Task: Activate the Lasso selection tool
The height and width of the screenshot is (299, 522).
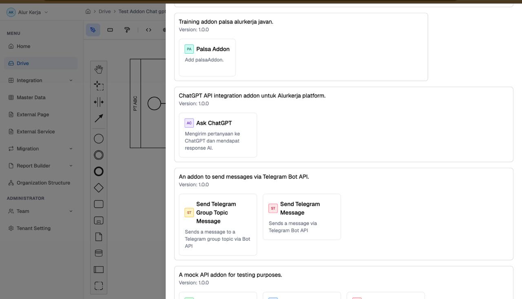Action: pos(98,85)
